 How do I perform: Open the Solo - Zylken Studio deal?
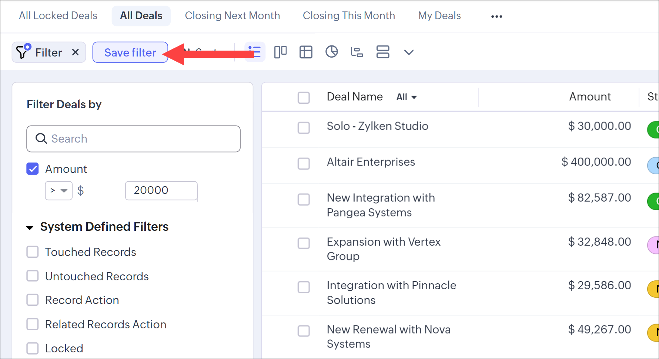click(x=377, y=126)
